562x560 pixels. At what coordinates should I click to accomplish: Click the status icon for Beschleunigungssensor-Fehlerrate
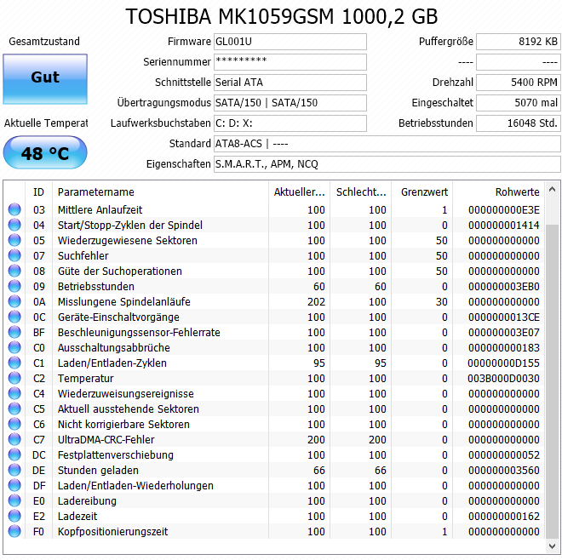tap(14, 332)
